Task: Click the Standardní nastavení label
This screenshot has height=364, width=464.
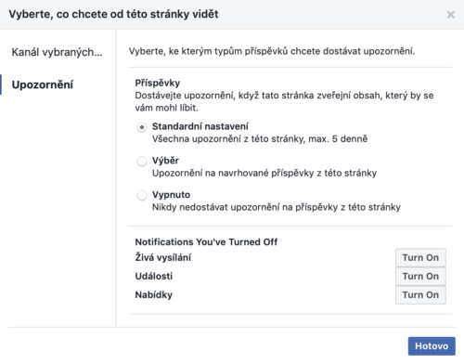Action: [x=200, y=126]
